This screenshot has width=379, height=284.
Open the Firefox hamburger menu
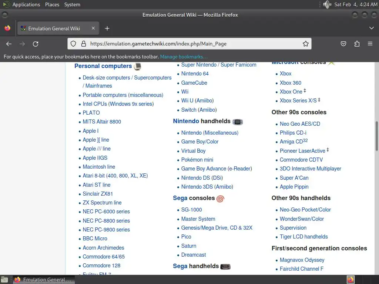pos(370,44)
